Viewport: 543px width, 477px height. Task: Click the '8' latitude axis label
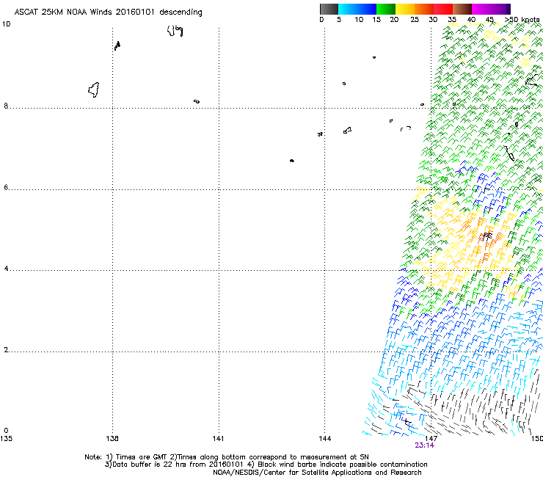point(6,106)
